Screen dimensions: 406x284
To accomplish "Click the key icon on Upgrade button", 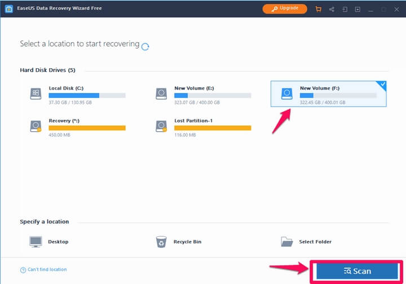I will (x=274, y=9).
